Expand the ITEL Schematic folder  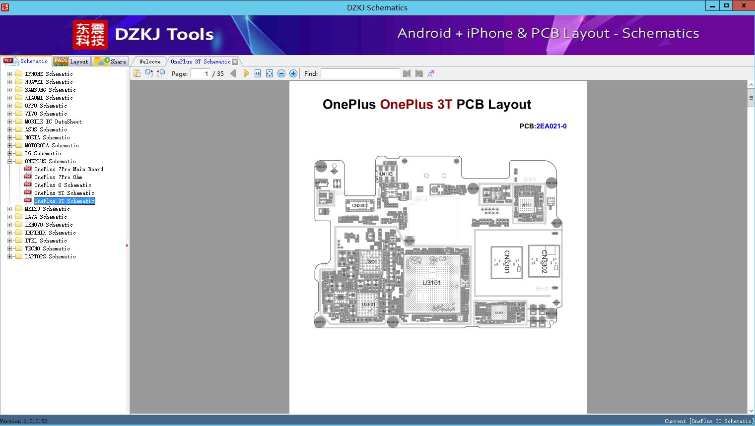click(x=9, y=241)
